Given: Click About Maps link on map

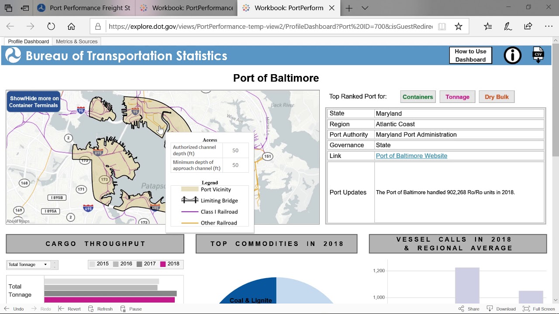Looking at the screenshot, I should [18, 221].
